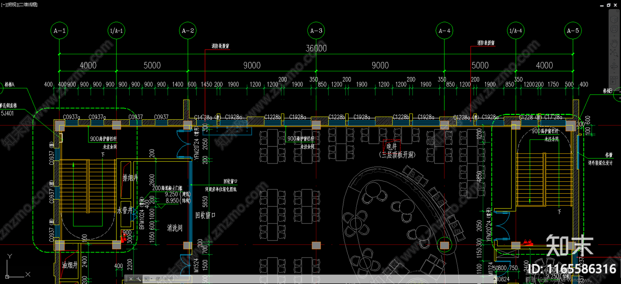Viewport: 621px width, 284px height.
Task: Pick the 36000 overall dimension text
Action: pyautogui.click(x=316, y=48)
